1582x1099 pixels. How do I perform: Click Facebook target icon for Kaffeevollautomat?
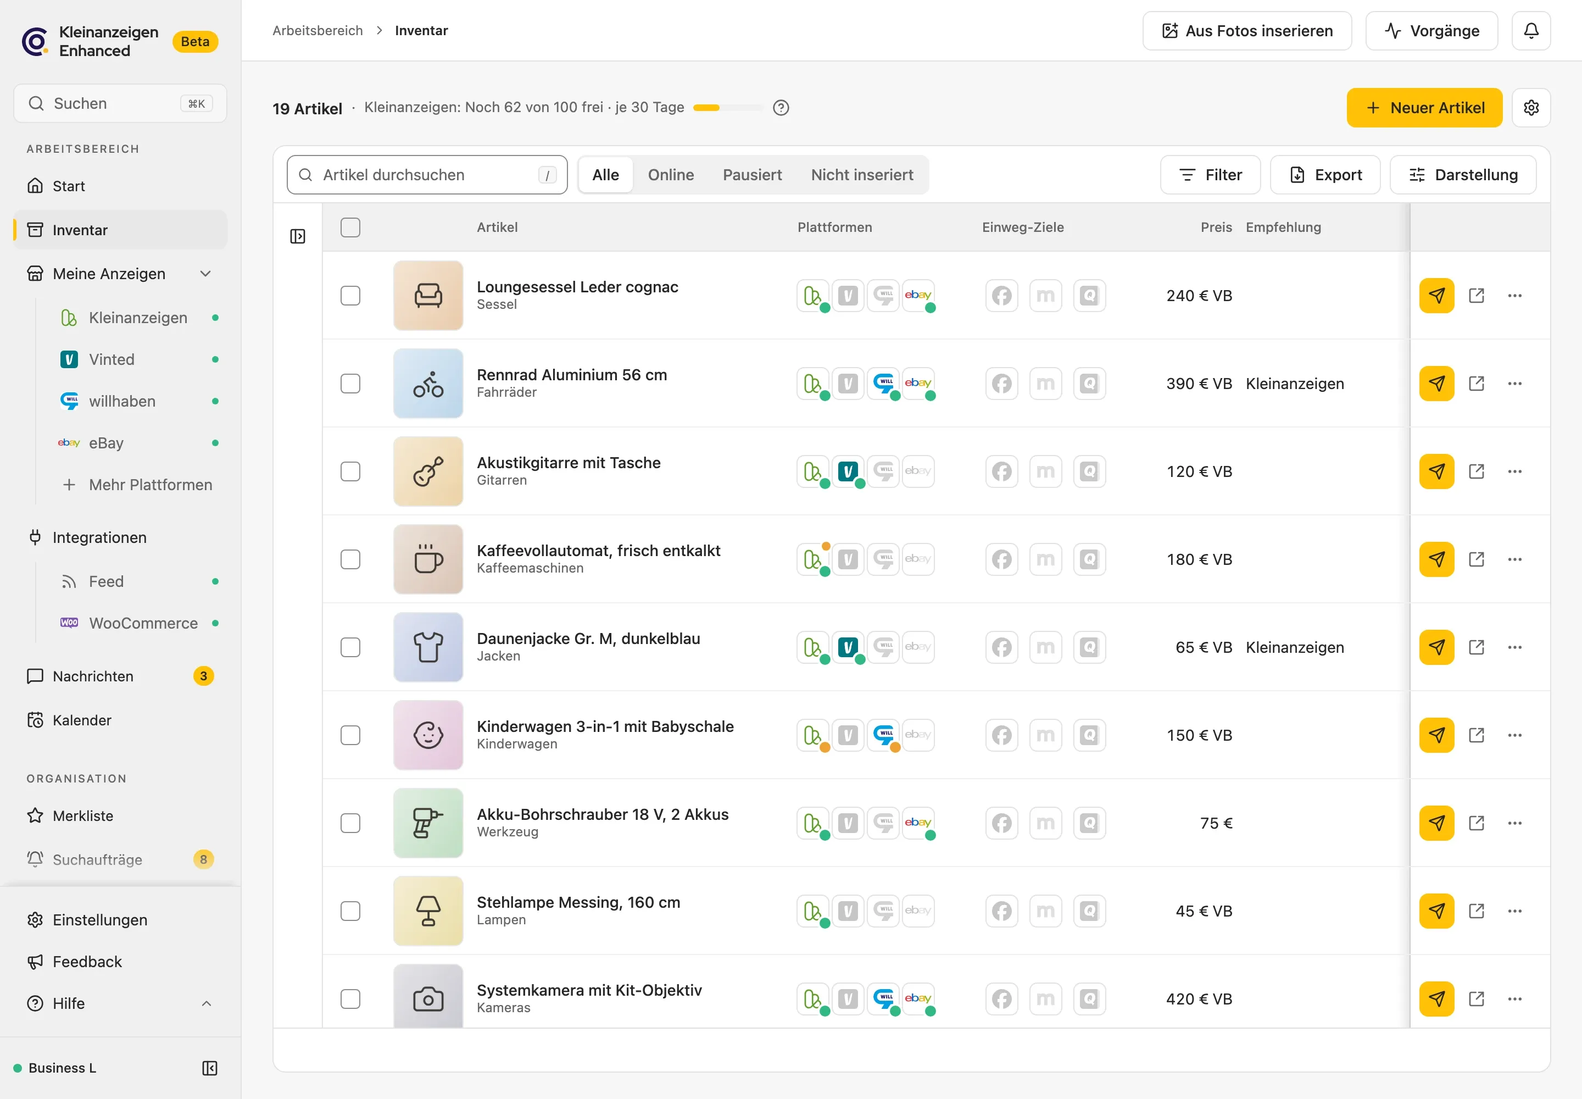click(x=1001, y=559)
